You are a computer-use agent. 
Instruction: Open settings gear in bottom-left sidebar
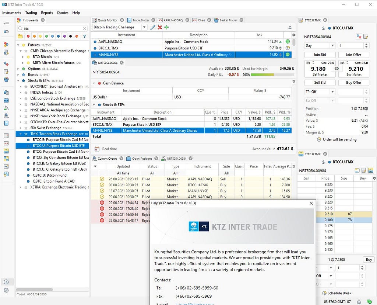(x=6, y=290)
